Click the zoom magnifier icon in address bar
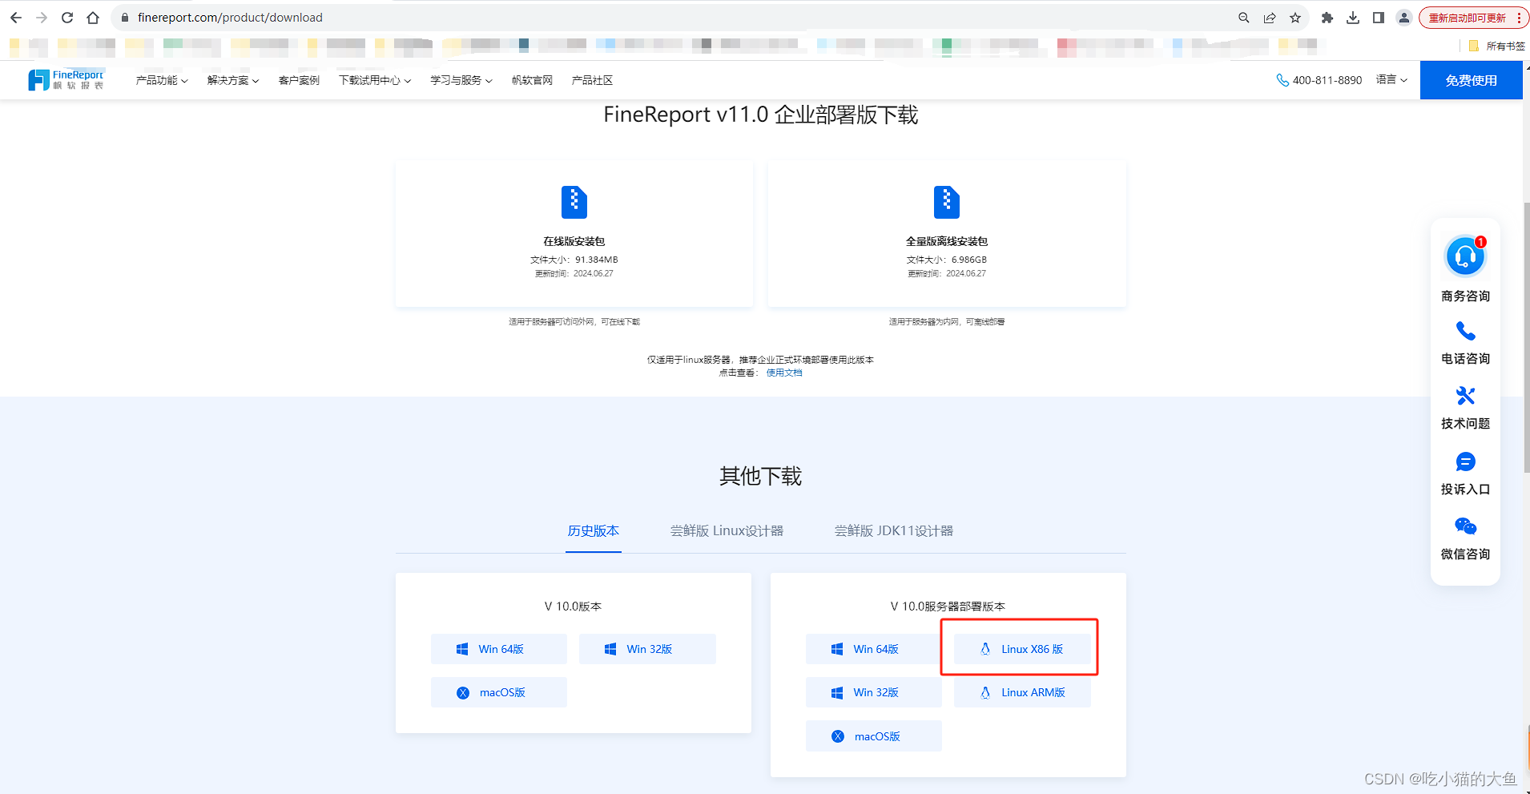The width and height of the screenshot is (1530, 794). (1244, 18)
